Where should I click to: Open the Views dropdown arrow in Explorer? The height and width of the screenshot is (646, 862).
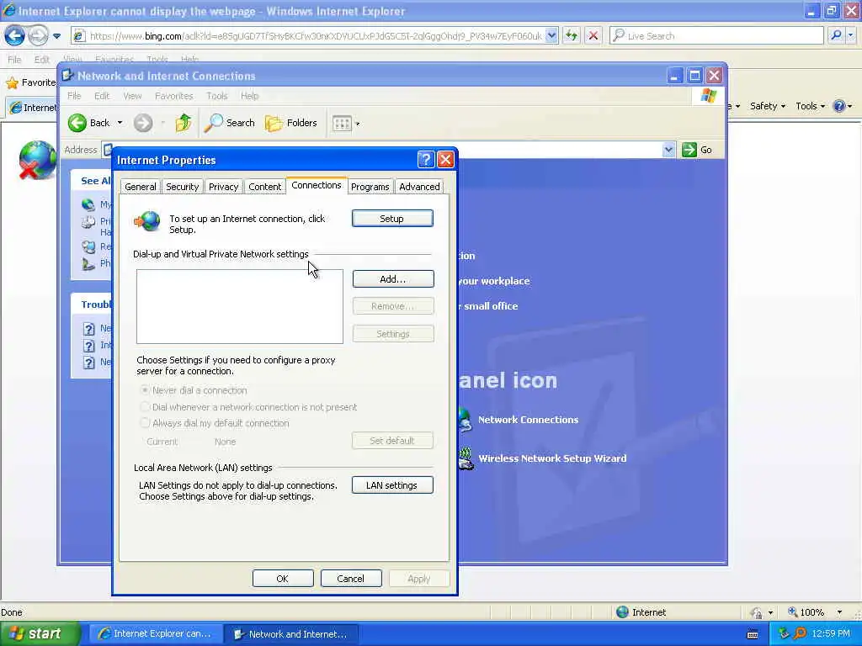coord(357,124)
